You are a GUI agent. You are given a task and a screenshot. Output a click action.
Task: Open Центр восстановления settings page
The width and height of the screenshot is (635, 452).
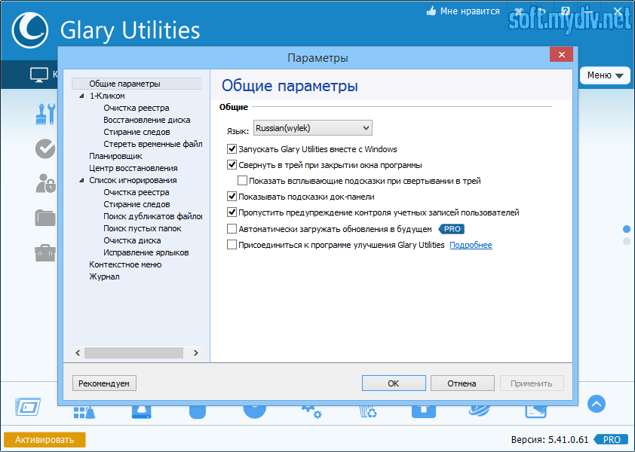[x=133, y=168]
